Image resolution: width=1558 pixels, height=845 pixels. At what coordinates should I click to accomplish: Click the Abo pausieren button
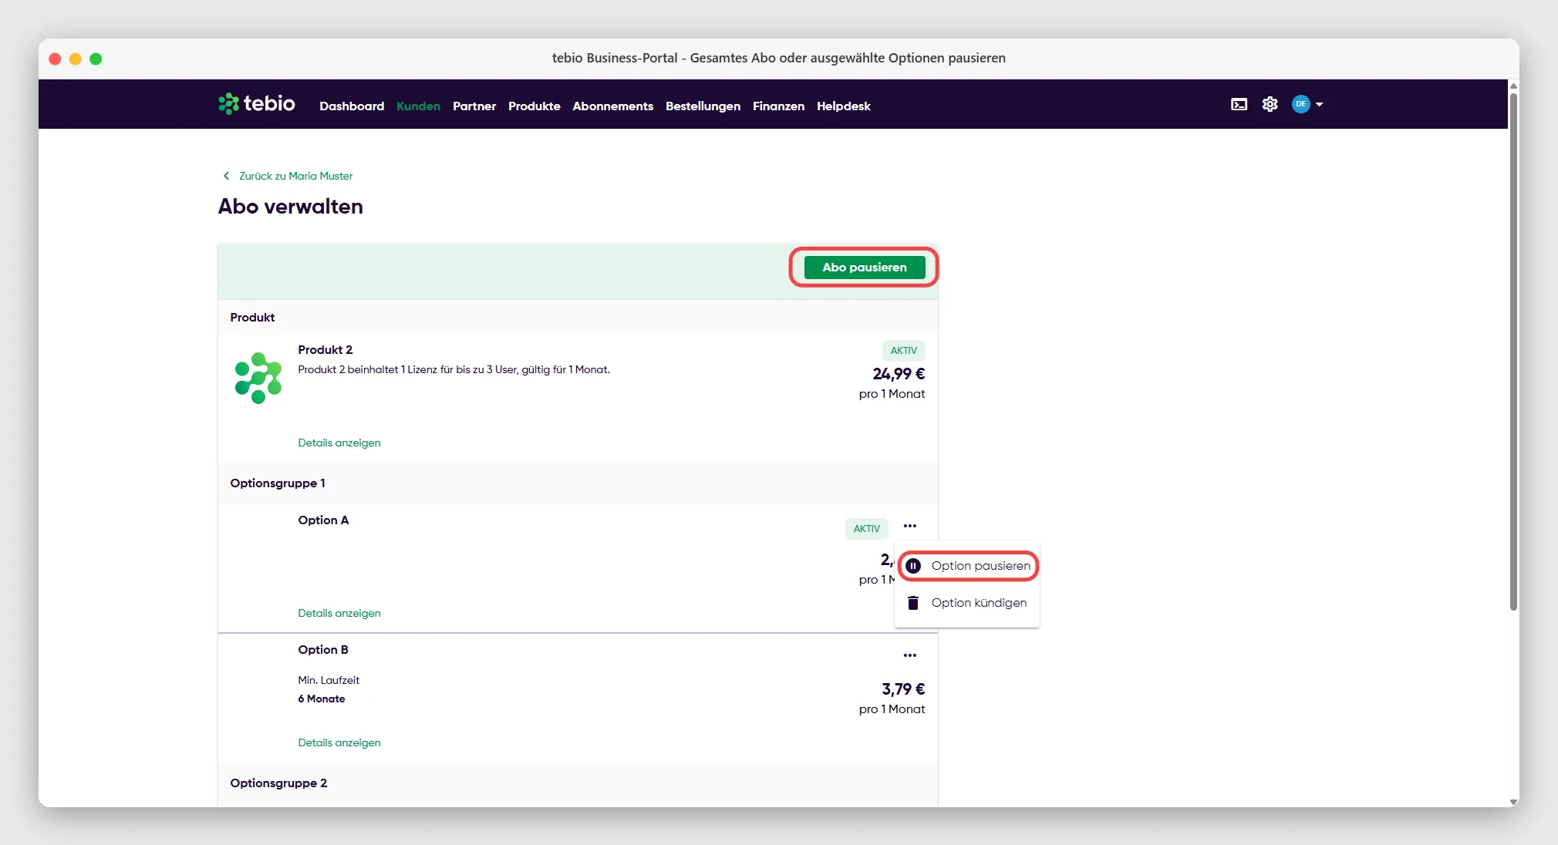[864, 268]
